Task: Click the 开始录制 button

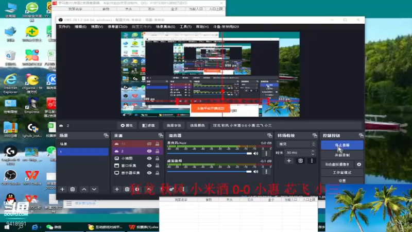Action: point(342,155)
